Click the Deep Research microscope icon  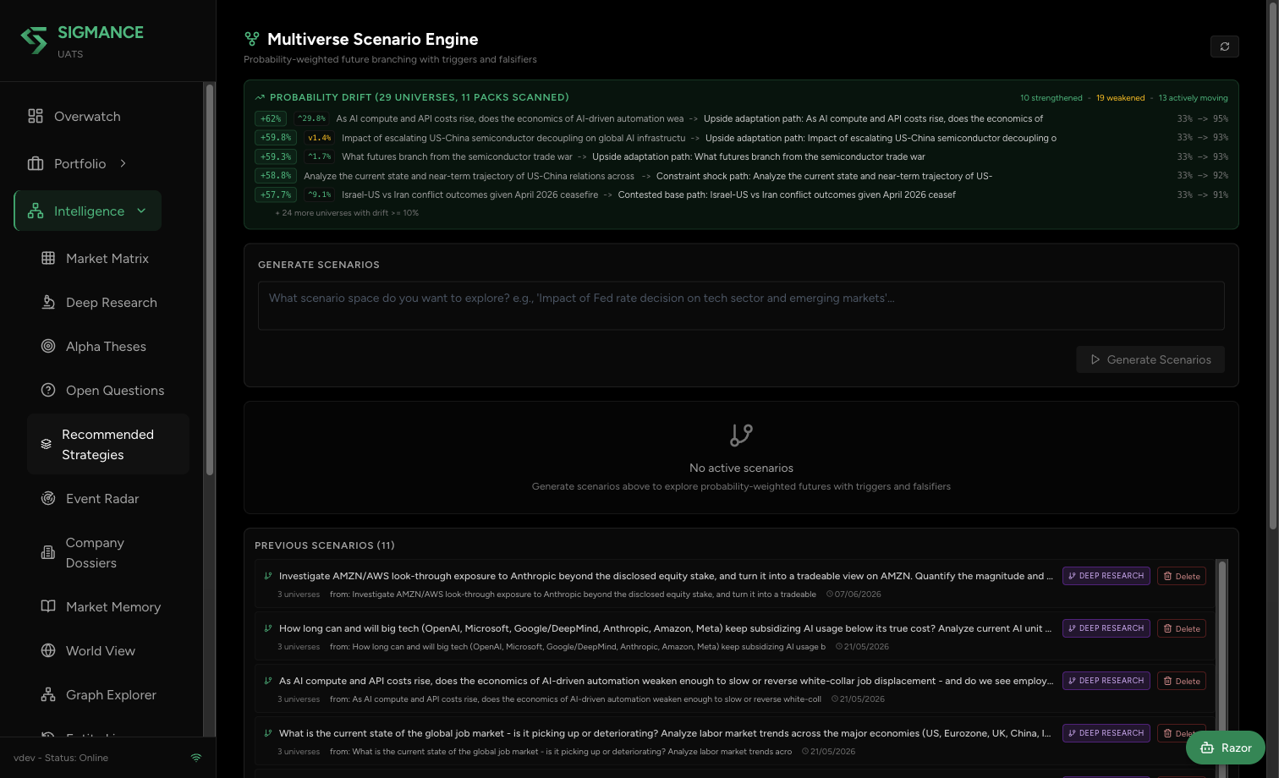[48, 302]
